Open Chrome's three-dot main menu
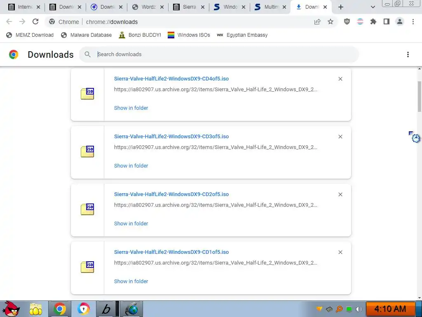 (x=413, y=21)
